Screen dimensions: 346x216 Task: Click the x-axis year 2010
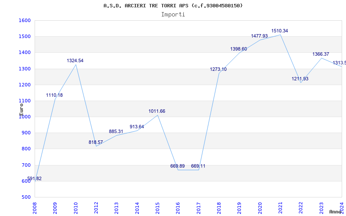[76, 208]
